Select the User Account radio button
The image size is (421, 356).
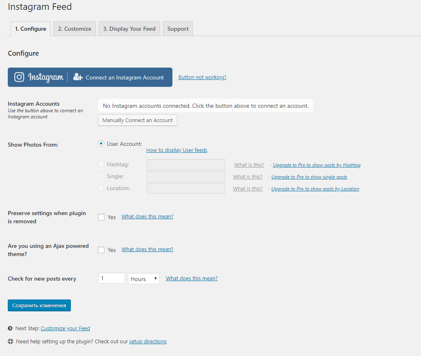click(101, 143)
